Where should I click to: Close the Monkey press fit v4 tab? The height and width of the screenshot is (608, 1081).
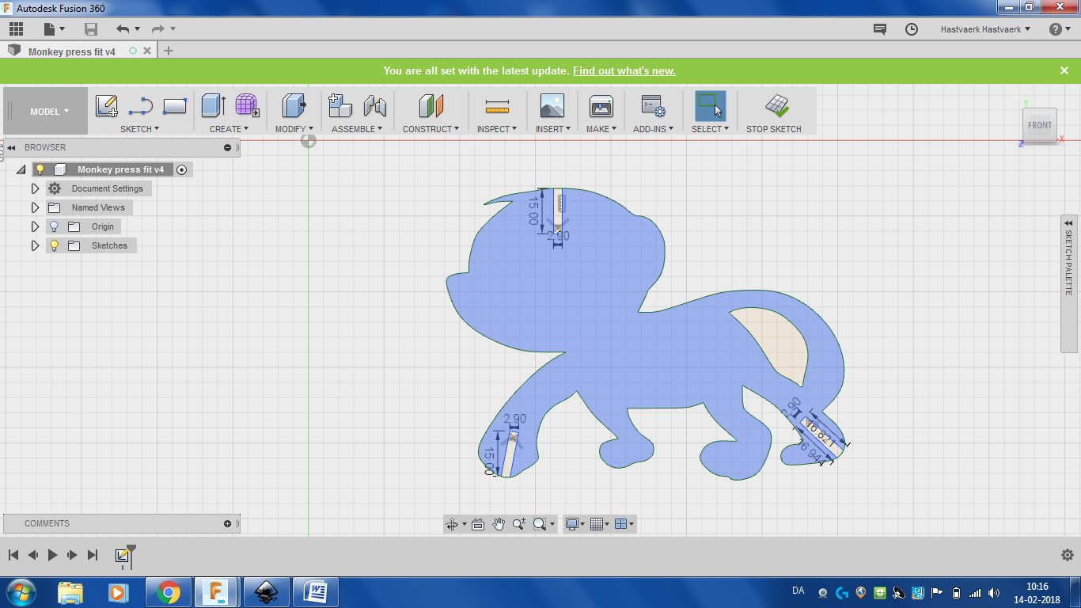coord(147,51)
